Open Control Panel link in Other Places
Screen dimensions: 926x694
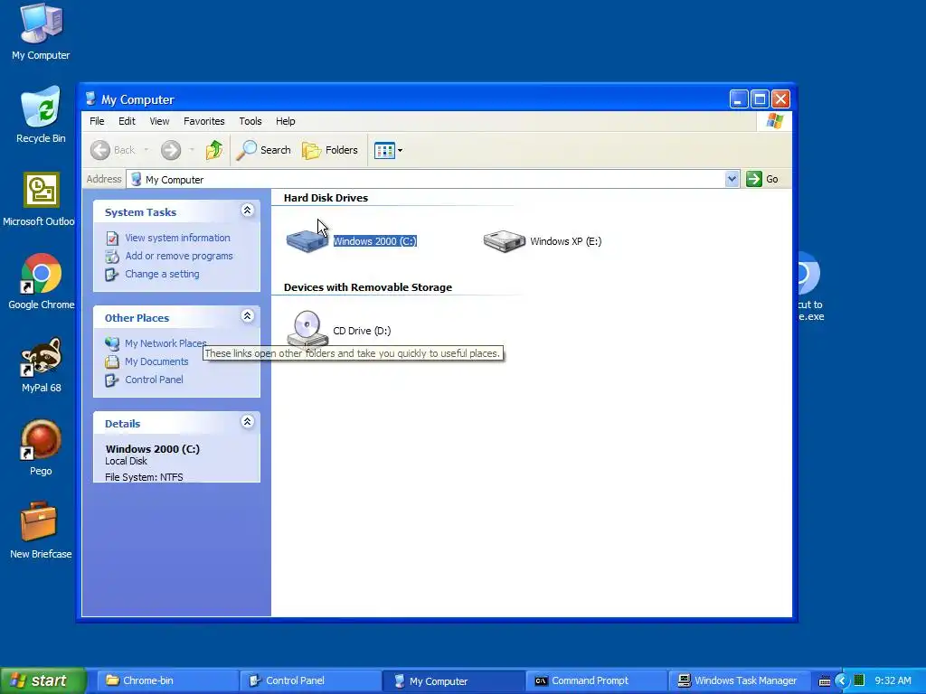(x=154, y=380)
